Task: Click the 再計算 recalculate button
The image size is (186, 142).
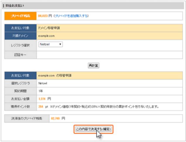Action: (x=94, y=65)
